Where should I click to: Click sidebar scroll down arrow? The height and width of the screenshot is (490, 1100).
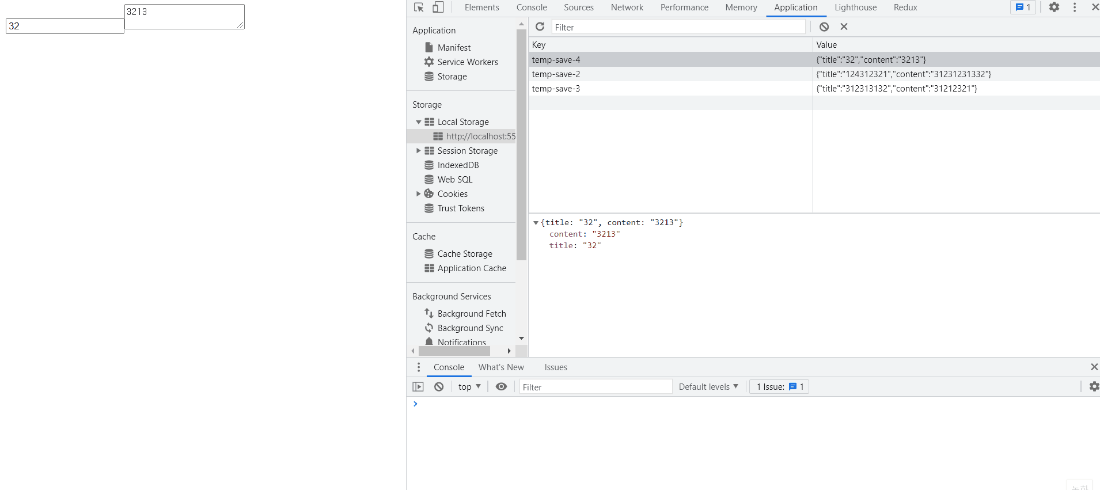521,338
